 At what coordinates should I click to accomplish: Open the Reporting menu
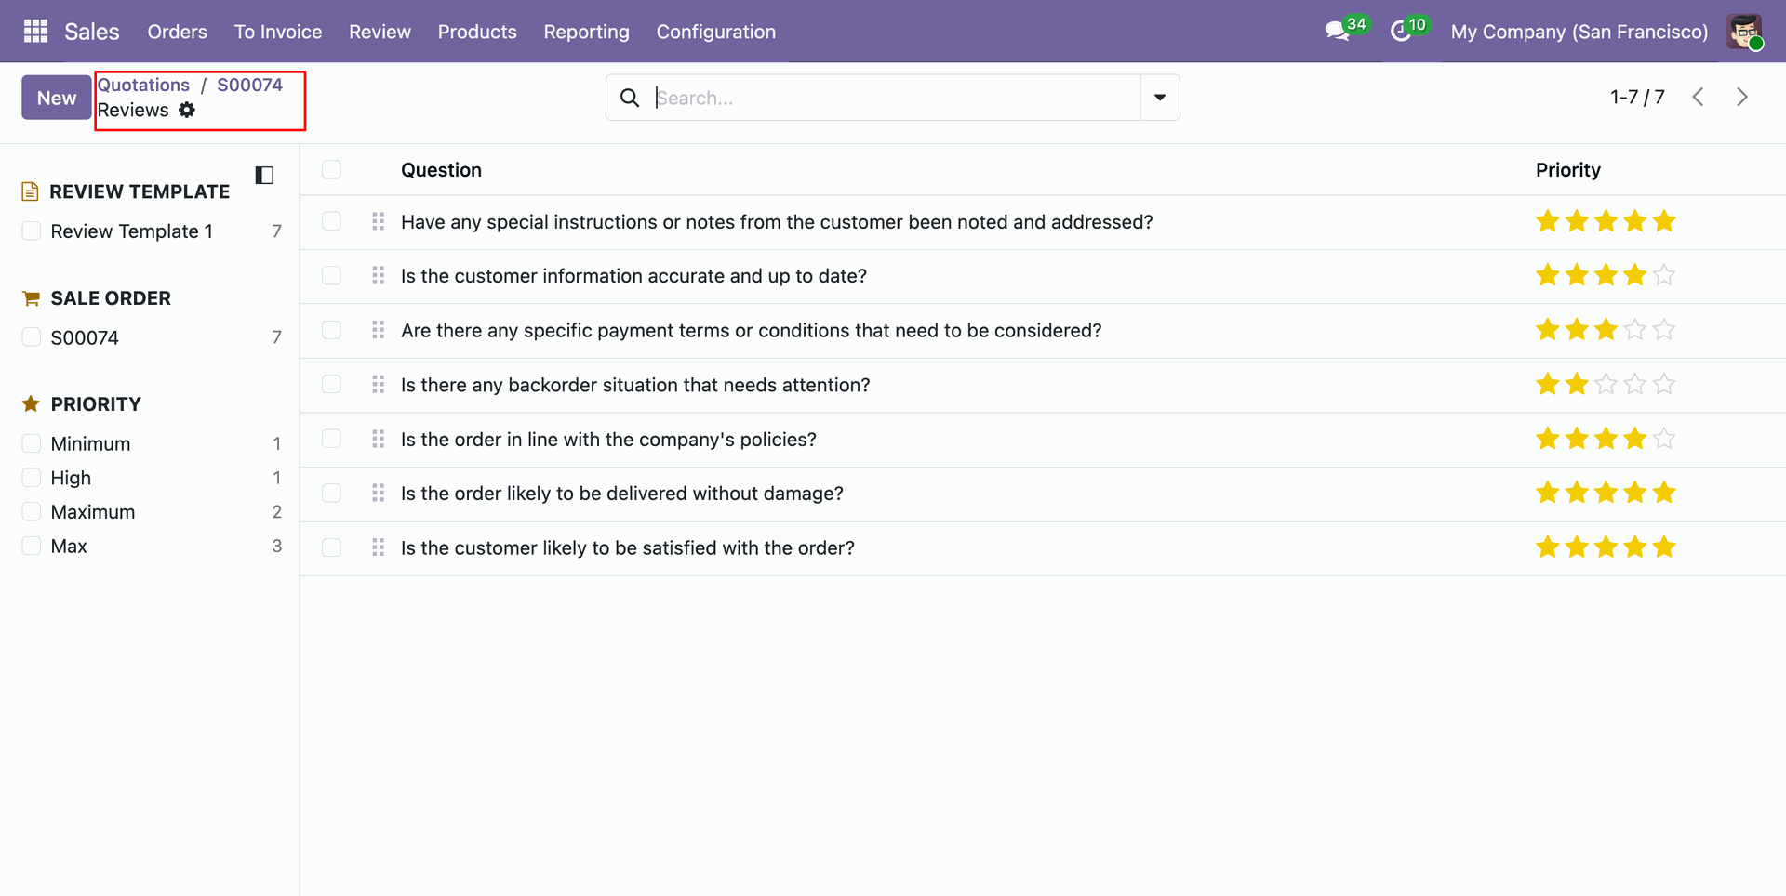coord(586,32)
